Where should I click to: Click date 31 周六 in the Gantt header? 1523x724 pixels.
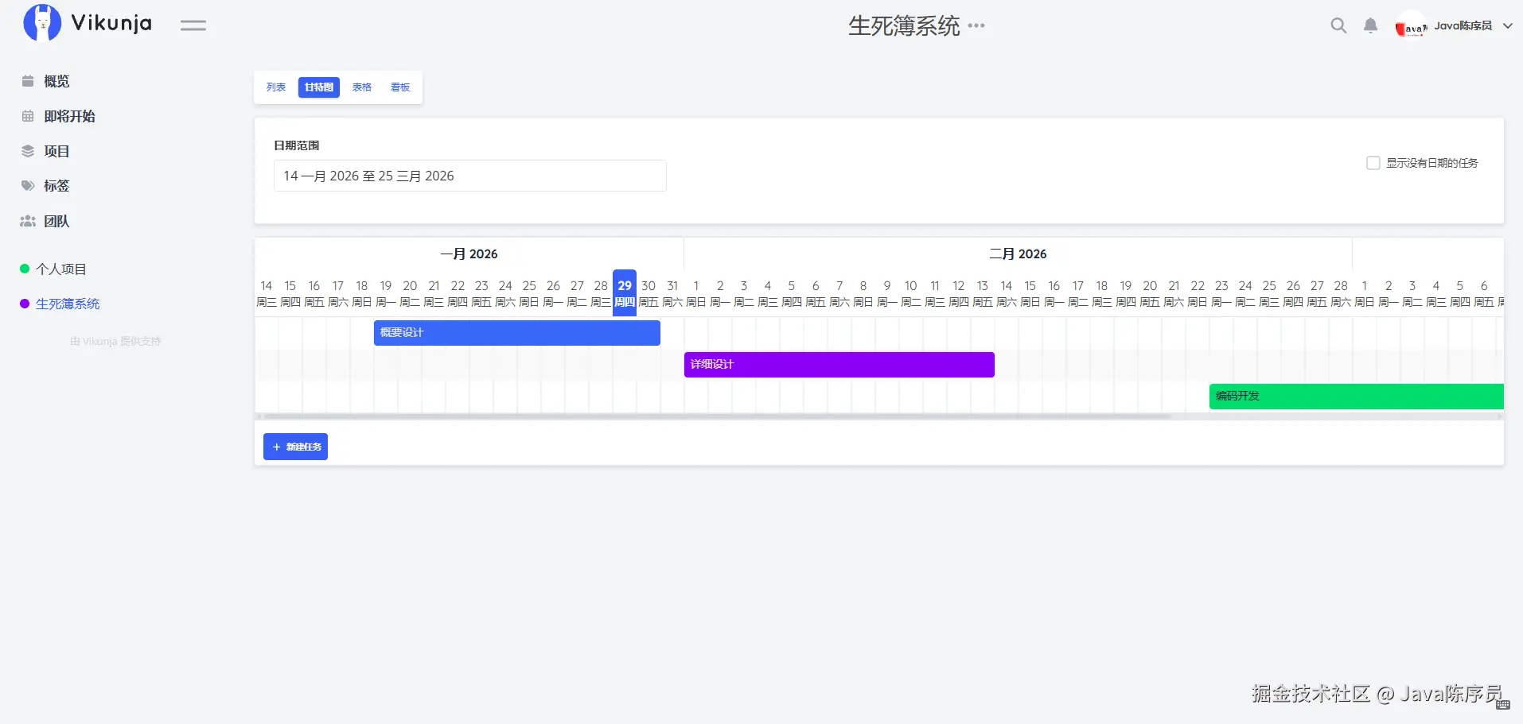[672, 293]
